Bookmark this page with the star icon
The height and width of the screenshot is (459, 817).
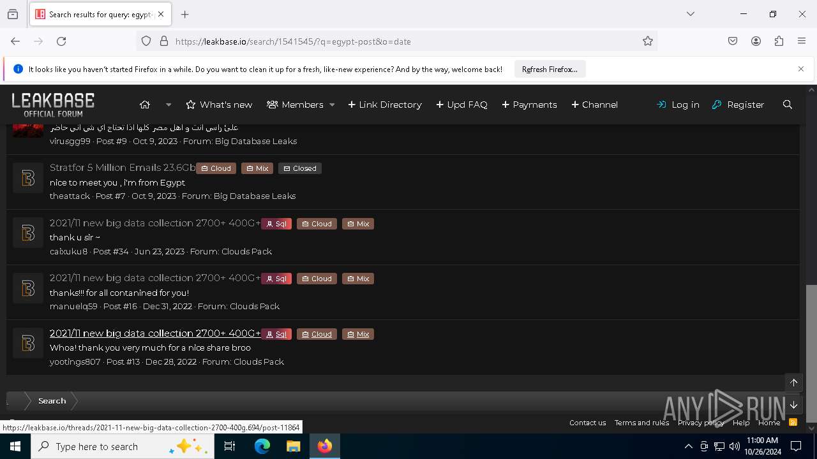click(x=648, y=41)
